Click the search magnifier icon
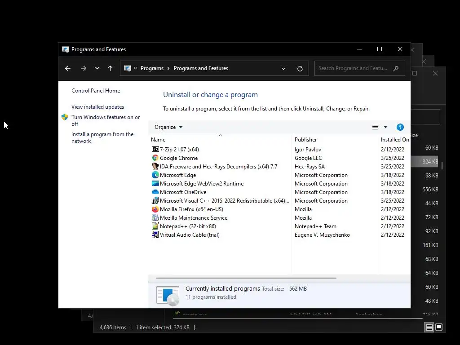Screen dimensions: 460x345 click(x=396, y=68)
